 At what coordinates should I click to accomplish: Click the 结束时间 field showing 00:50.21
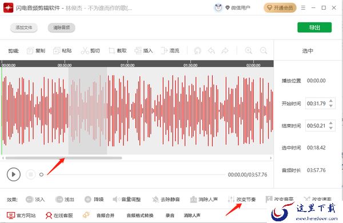[316, 126]
